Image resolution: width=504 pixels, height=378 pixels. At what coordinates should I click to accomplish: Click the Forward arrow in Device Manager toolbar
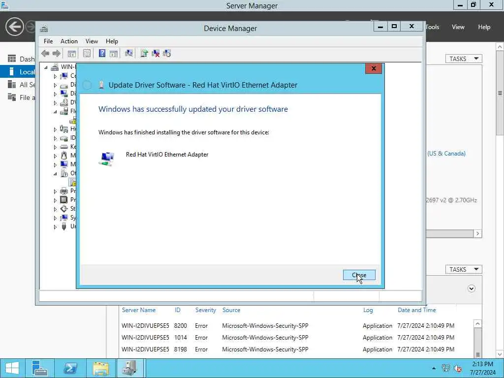pos(57,53)
